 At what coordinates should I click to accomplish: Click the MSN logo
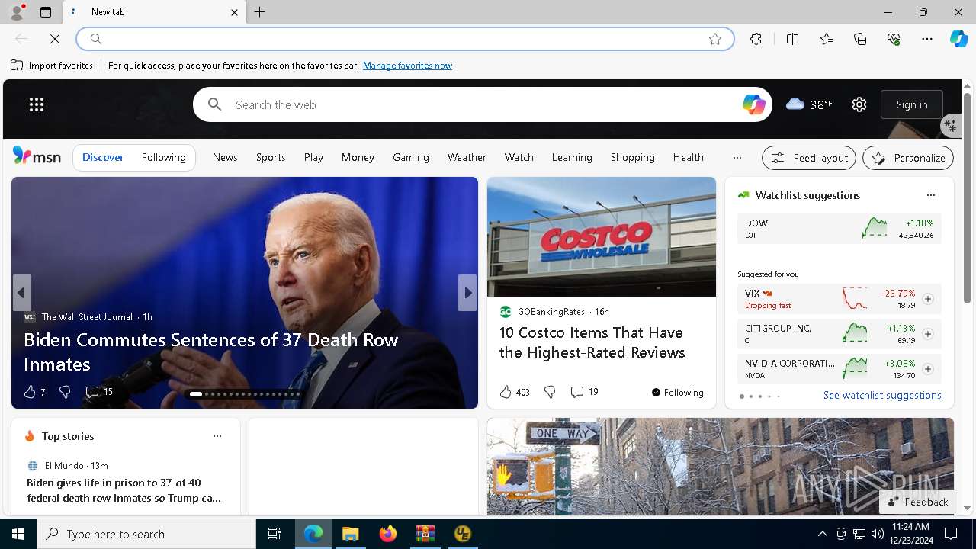(x=37, y=156)
